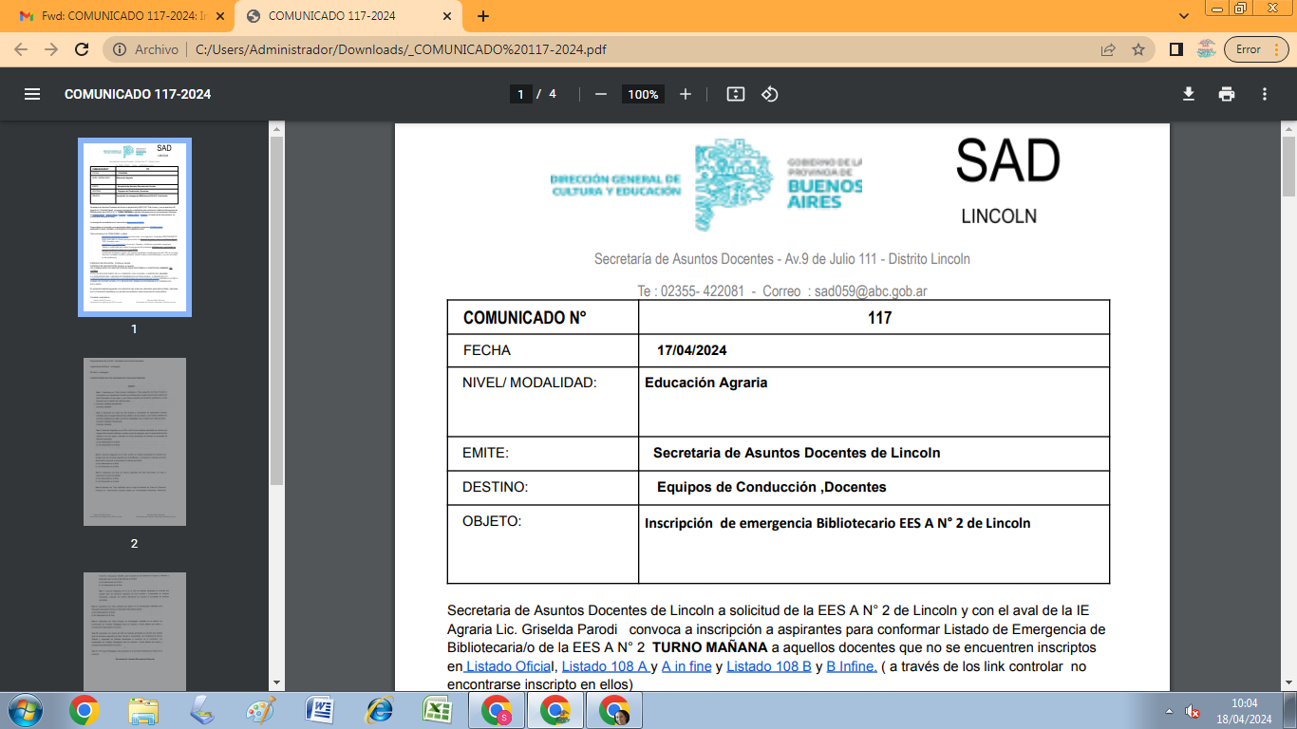Share this page via address bar icon
This screenshot has width=1297, height=729.
point(1108,49)
